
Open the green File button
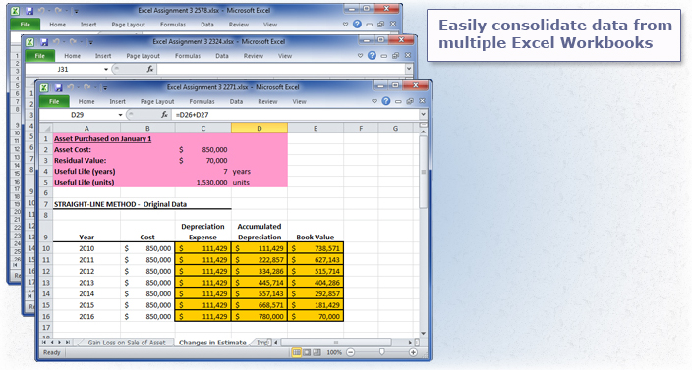pos(54,101)
